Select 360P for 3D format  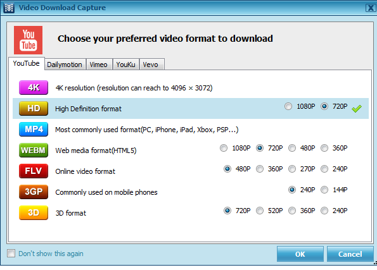[x=292, y=211]
